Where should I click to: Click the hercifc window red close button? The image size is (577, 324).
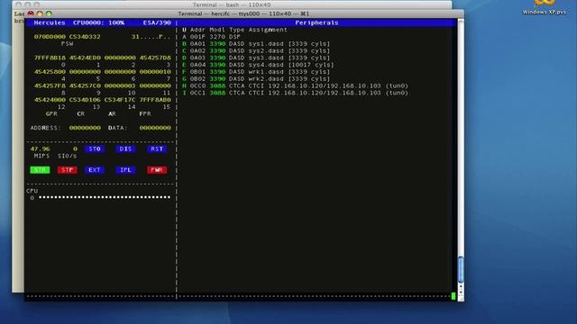coord(31,13)
